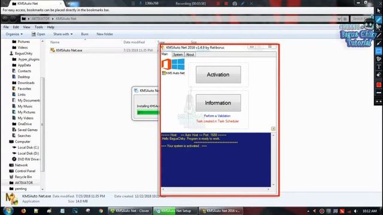This screenshot has height=215, width=383.
Task: Click Open in the Explorer toolbar
Action: point(38,34)
